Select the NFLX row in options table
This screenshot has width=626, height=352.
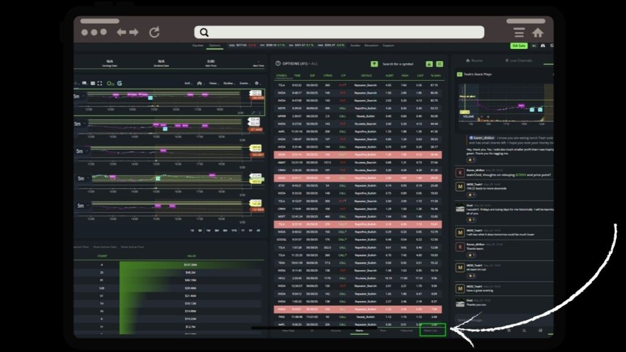point(358,278)
